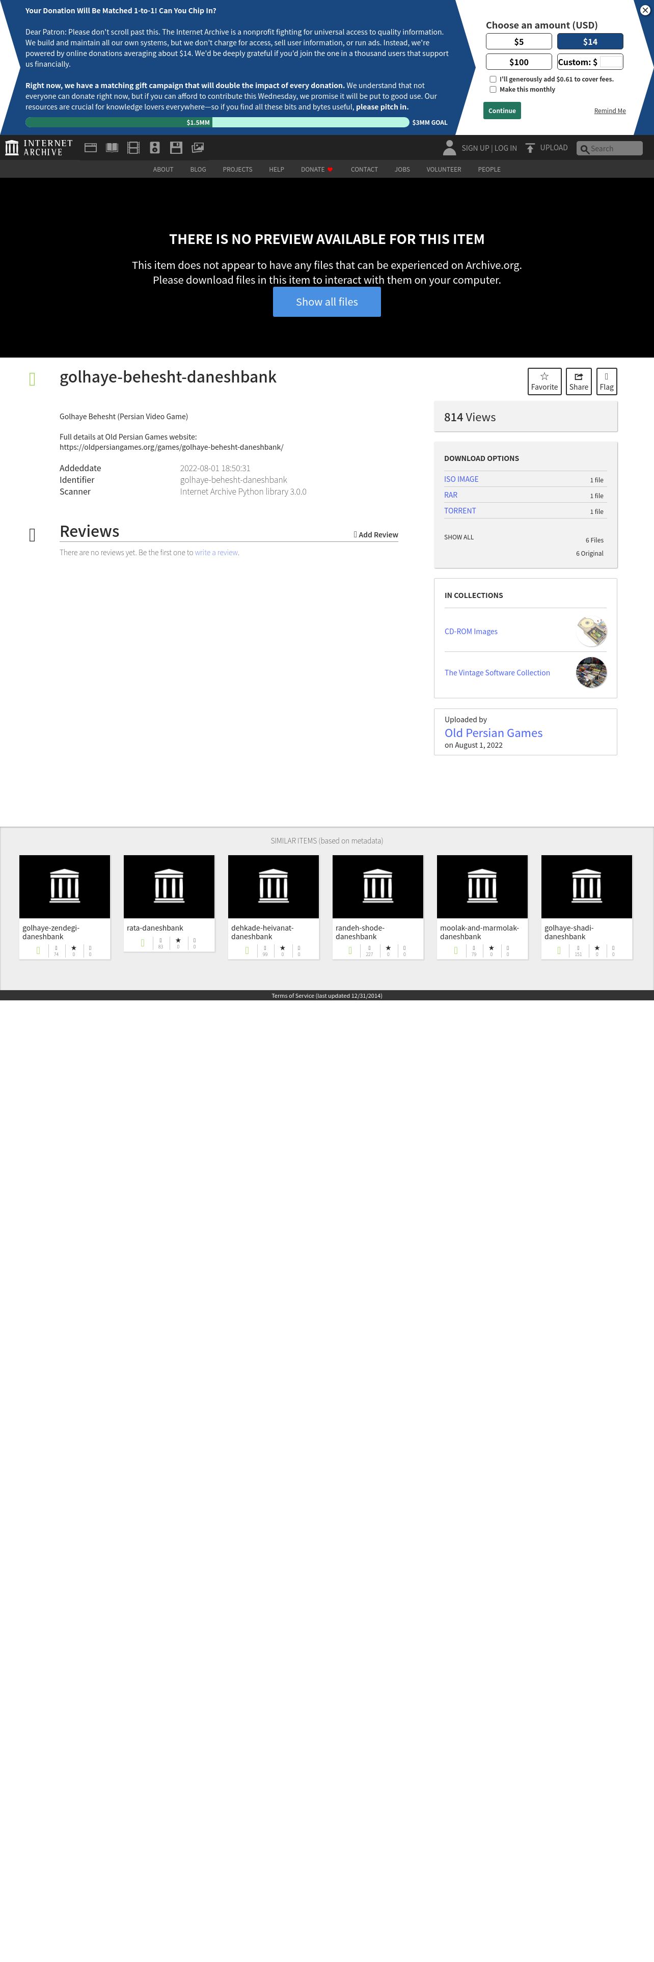The height and width of the screenshot is (1962, 654).
Task: Click the oldpersiangames.org URL text
Action: point(171,447)
